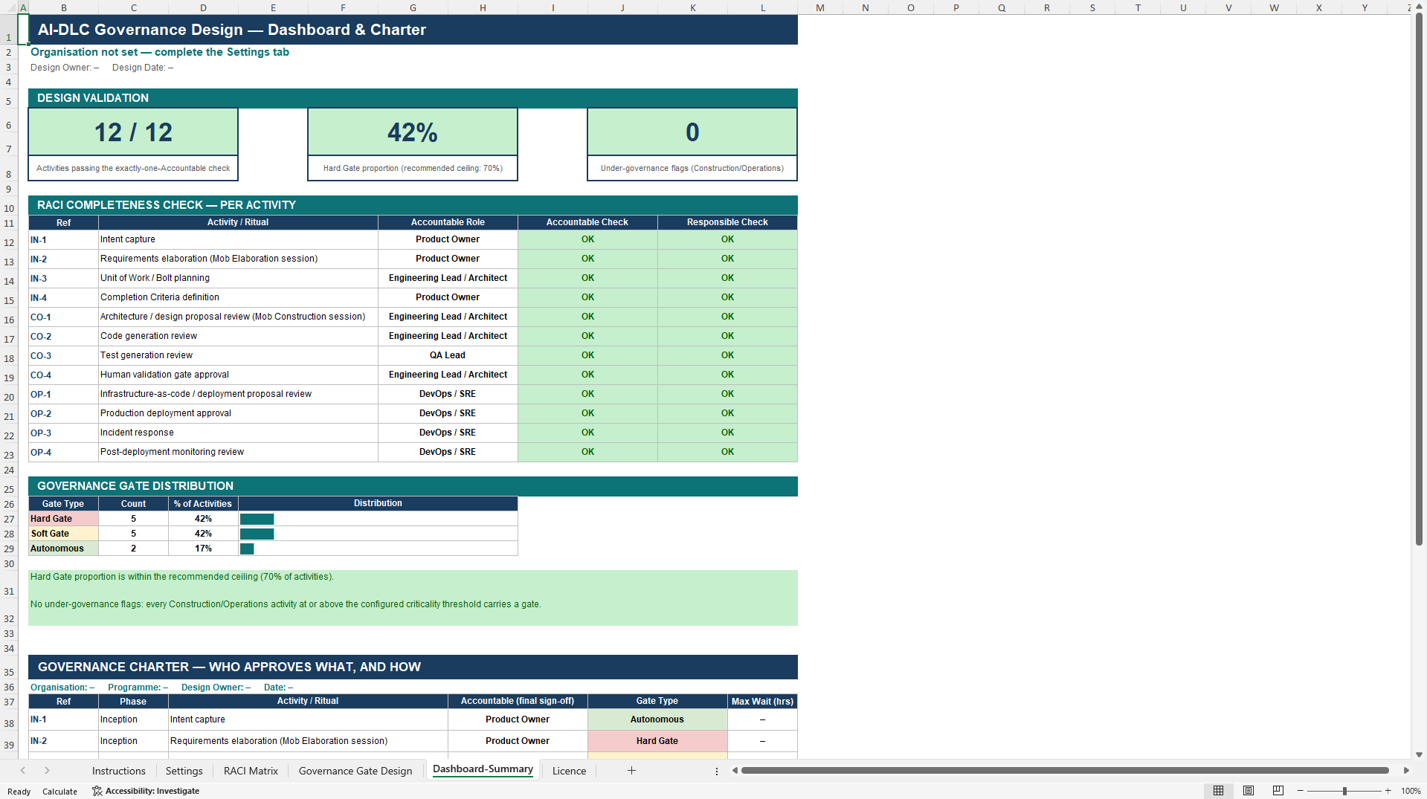Click 'QA Lead' accountable role cell
This screenshot has height=799, width=1427.
coord(448,355)
